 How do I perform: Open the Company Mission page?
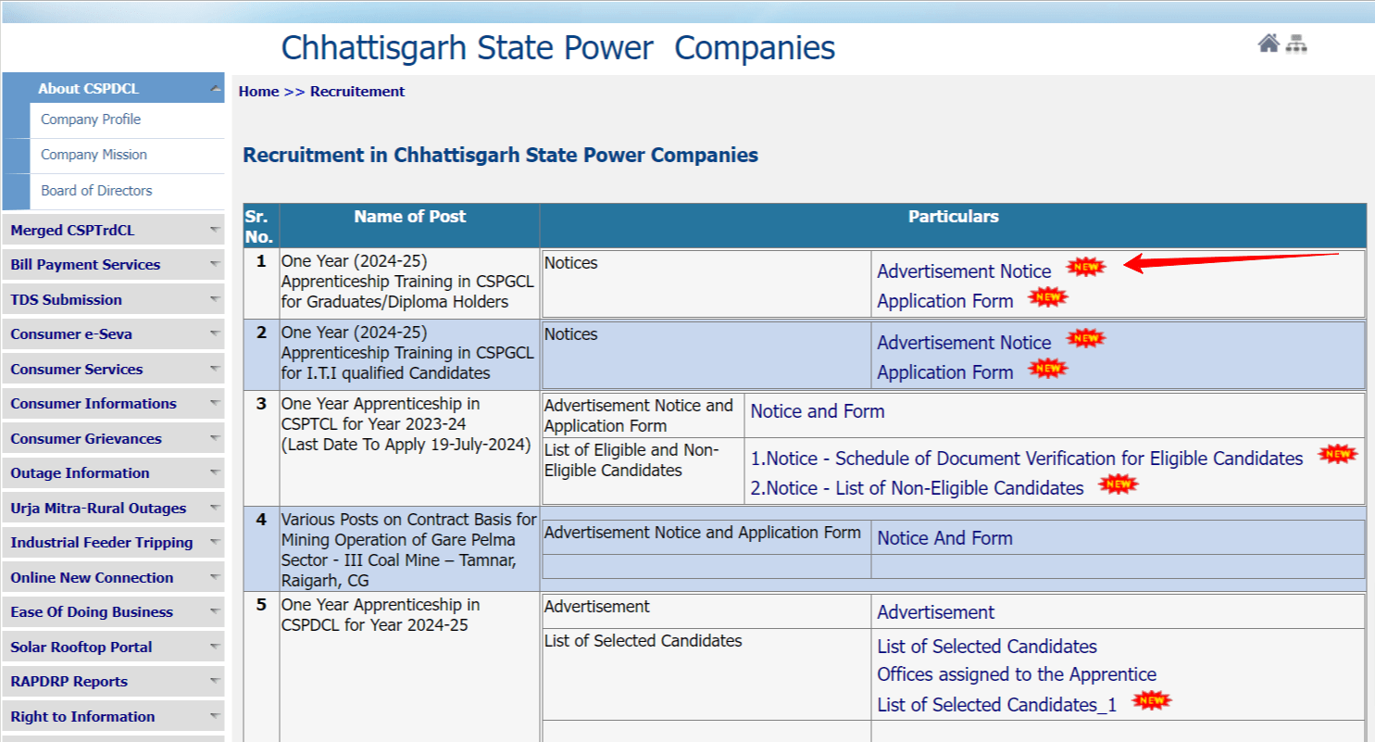[x=94, y=155]
